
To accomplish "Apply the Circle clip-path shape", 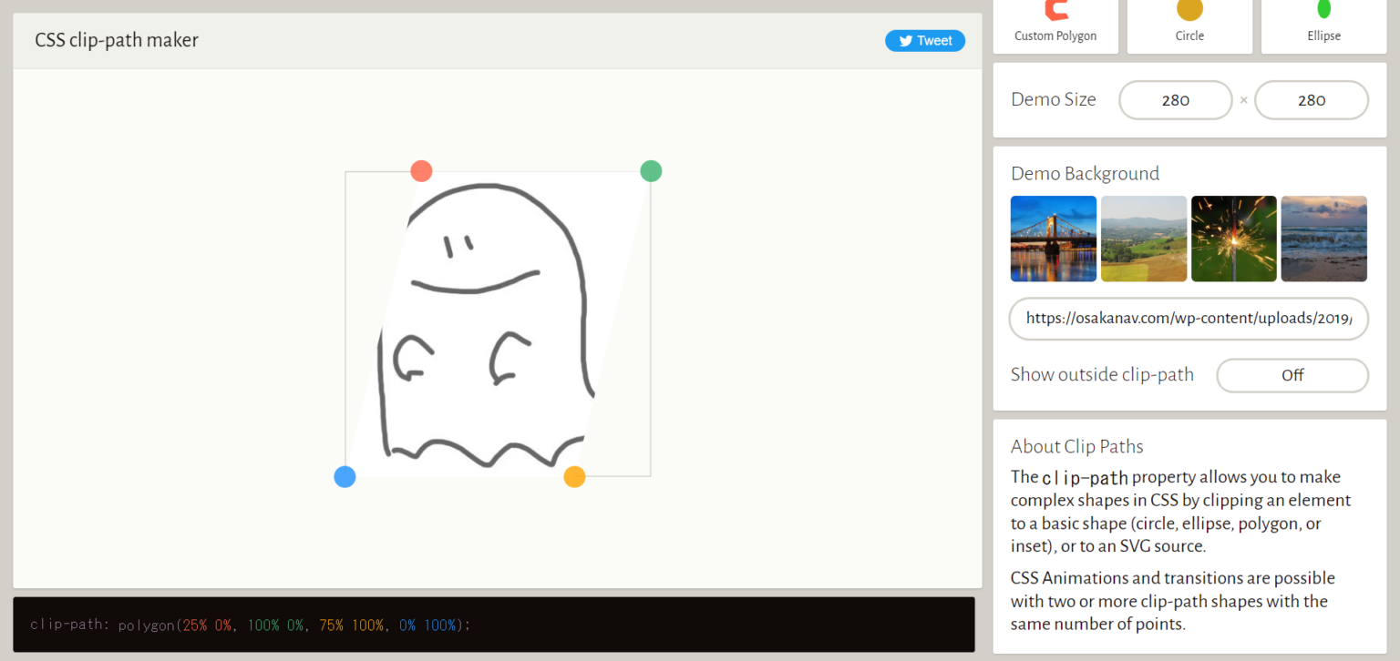I will [1189, 20].
